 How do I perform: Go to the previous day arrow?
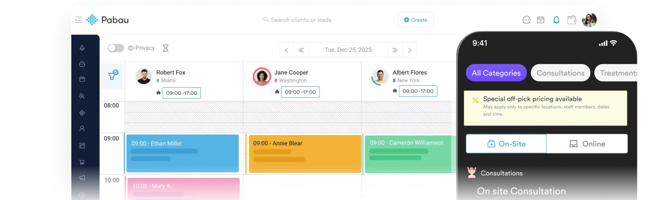(287, 50)
